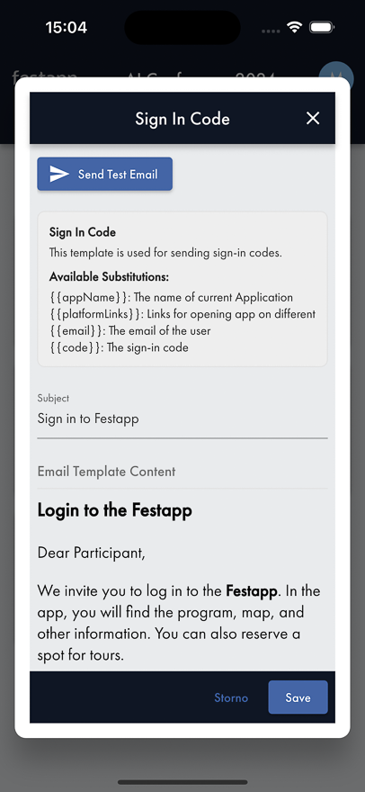Select the {{email}} substitution line
Screen dimensions: 365x792
coord(129,331)
